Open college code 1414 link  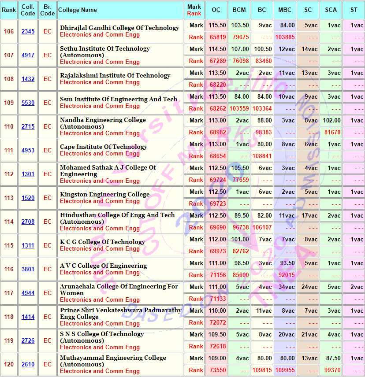(28, 317)
